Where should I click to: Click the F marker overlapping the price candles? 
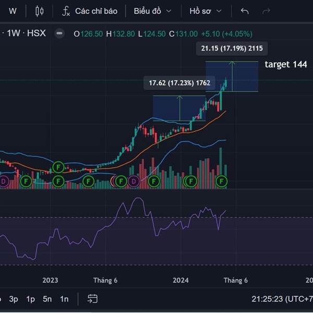[58, 167]
